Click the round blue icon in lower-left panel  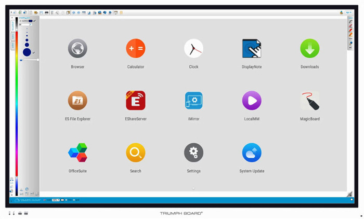click(x=27, y=189)
